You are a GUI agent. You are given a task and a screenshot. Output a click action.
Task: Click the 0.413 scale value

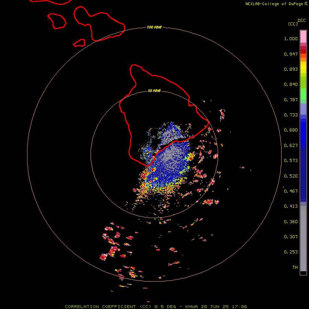(291, 206)
